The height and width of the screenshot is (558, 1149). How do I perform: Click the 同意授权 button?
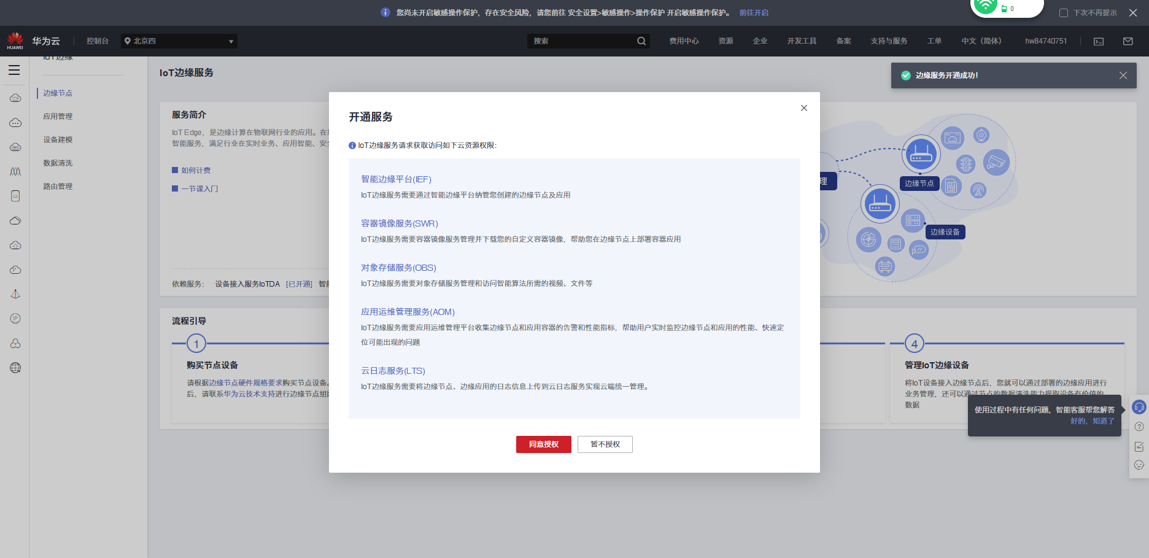coord(544,444)
